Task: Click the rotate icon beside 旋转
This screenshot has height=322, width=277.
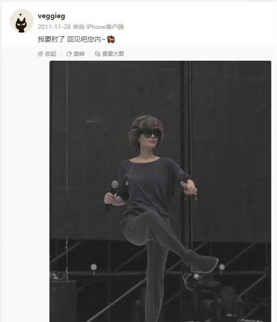Action: [x=69, y=54]
